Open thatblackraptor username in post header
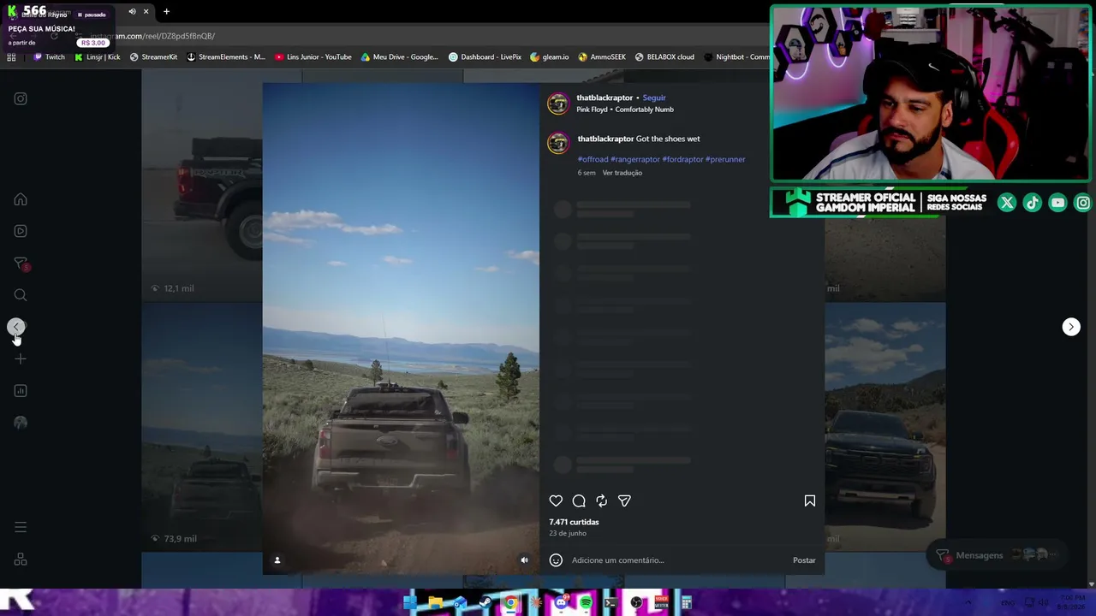 pyautogui.click(x=605, y=98)
